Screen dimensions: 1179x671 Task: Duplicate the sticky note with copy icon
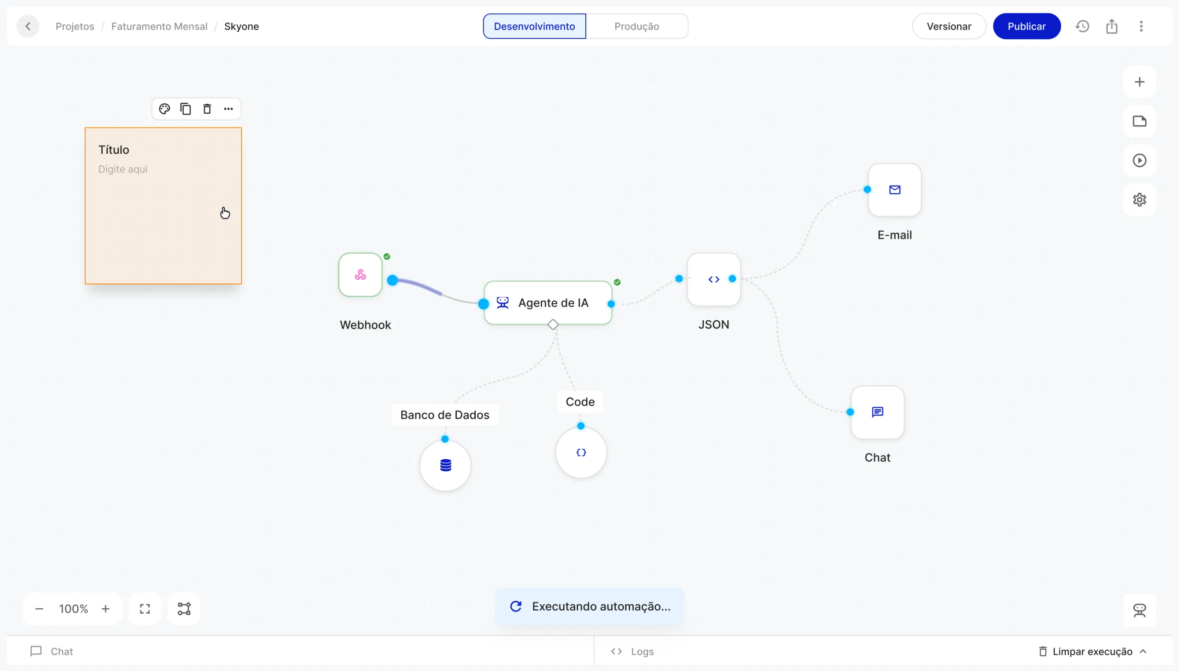pyautogui.click(x=186, y=109)
